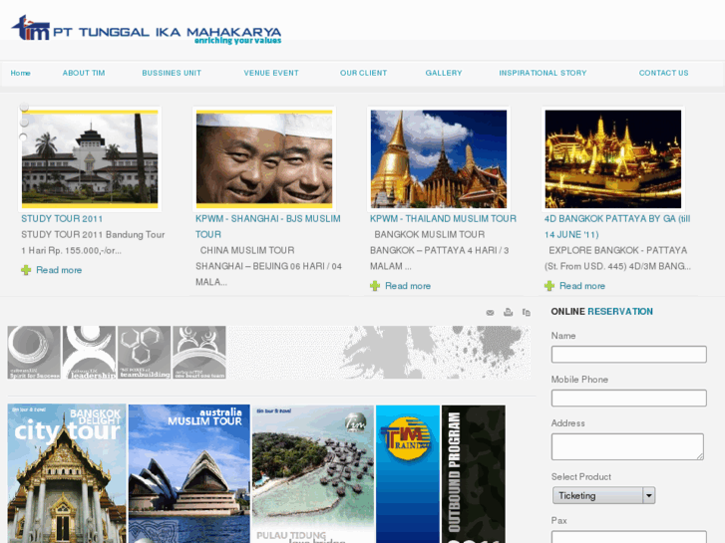The height and width of the screenshot is (543, 725).
Task: Click the email icon above the banner
Action: pyautogui.click(x=490, y=313)
